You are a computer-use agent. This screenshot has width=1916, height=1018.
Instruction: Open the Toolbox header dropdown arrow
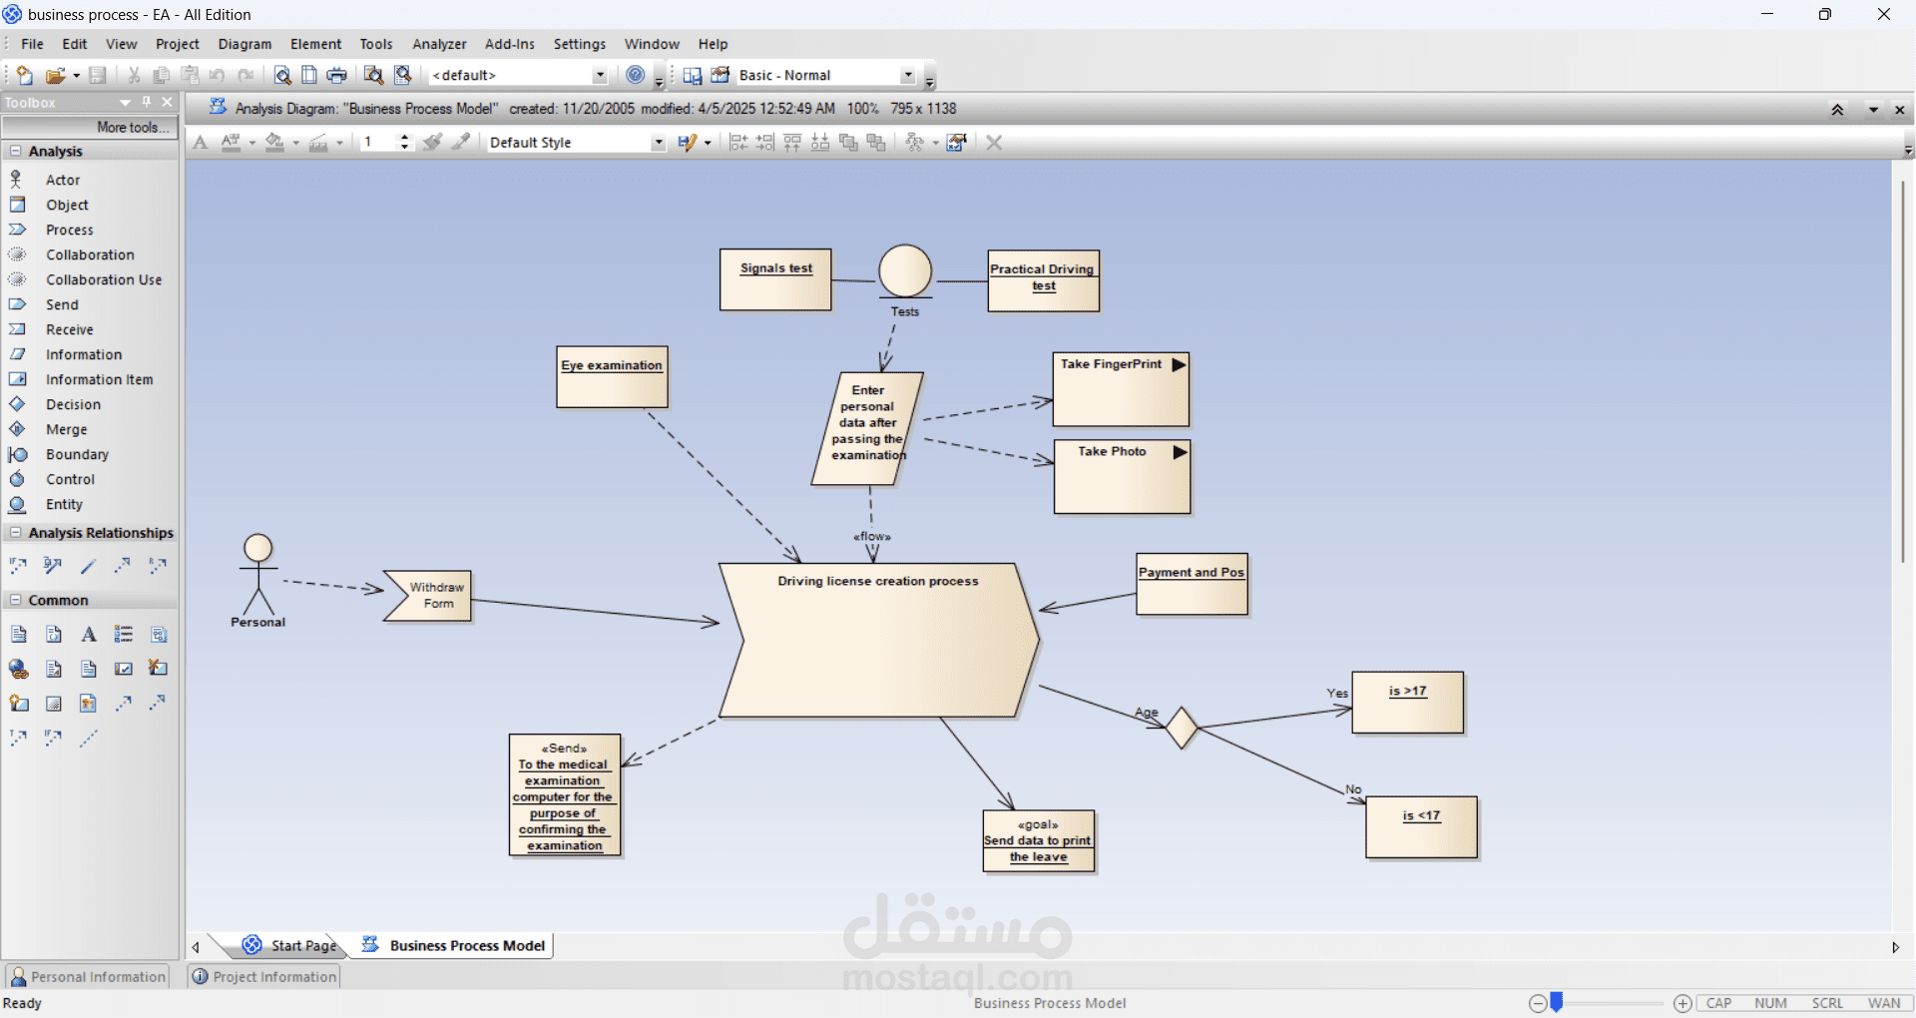125,102
